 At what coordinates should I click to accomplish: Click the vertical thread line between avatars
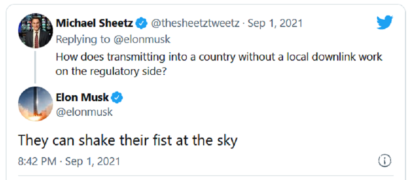pos(35,67)
